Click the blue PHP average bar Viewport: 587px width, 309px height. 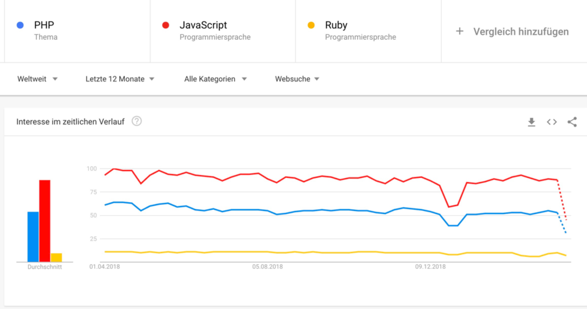33,237
